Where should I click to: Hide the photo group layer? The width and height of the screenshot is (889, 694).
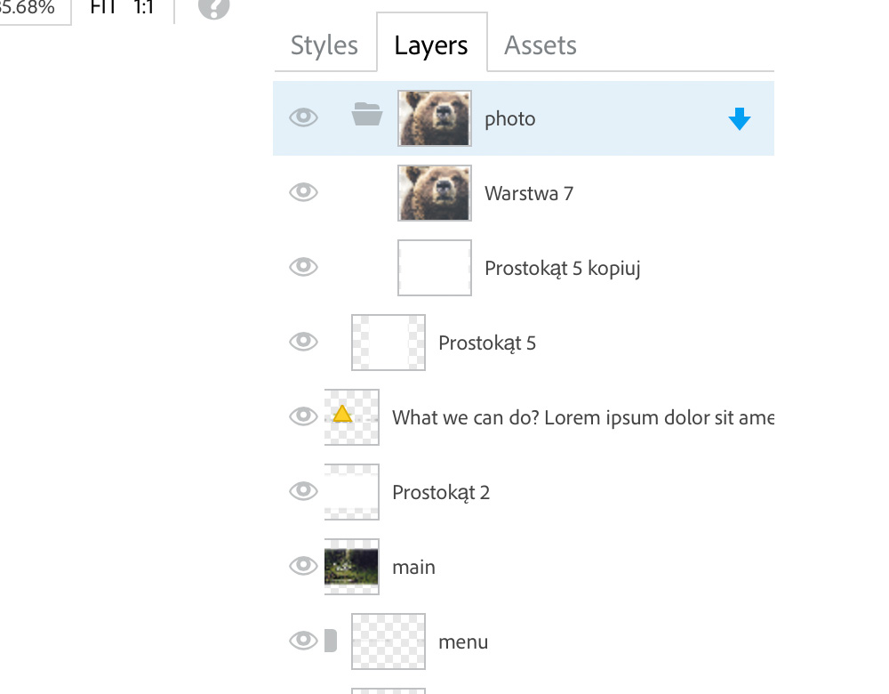(303, 117)
